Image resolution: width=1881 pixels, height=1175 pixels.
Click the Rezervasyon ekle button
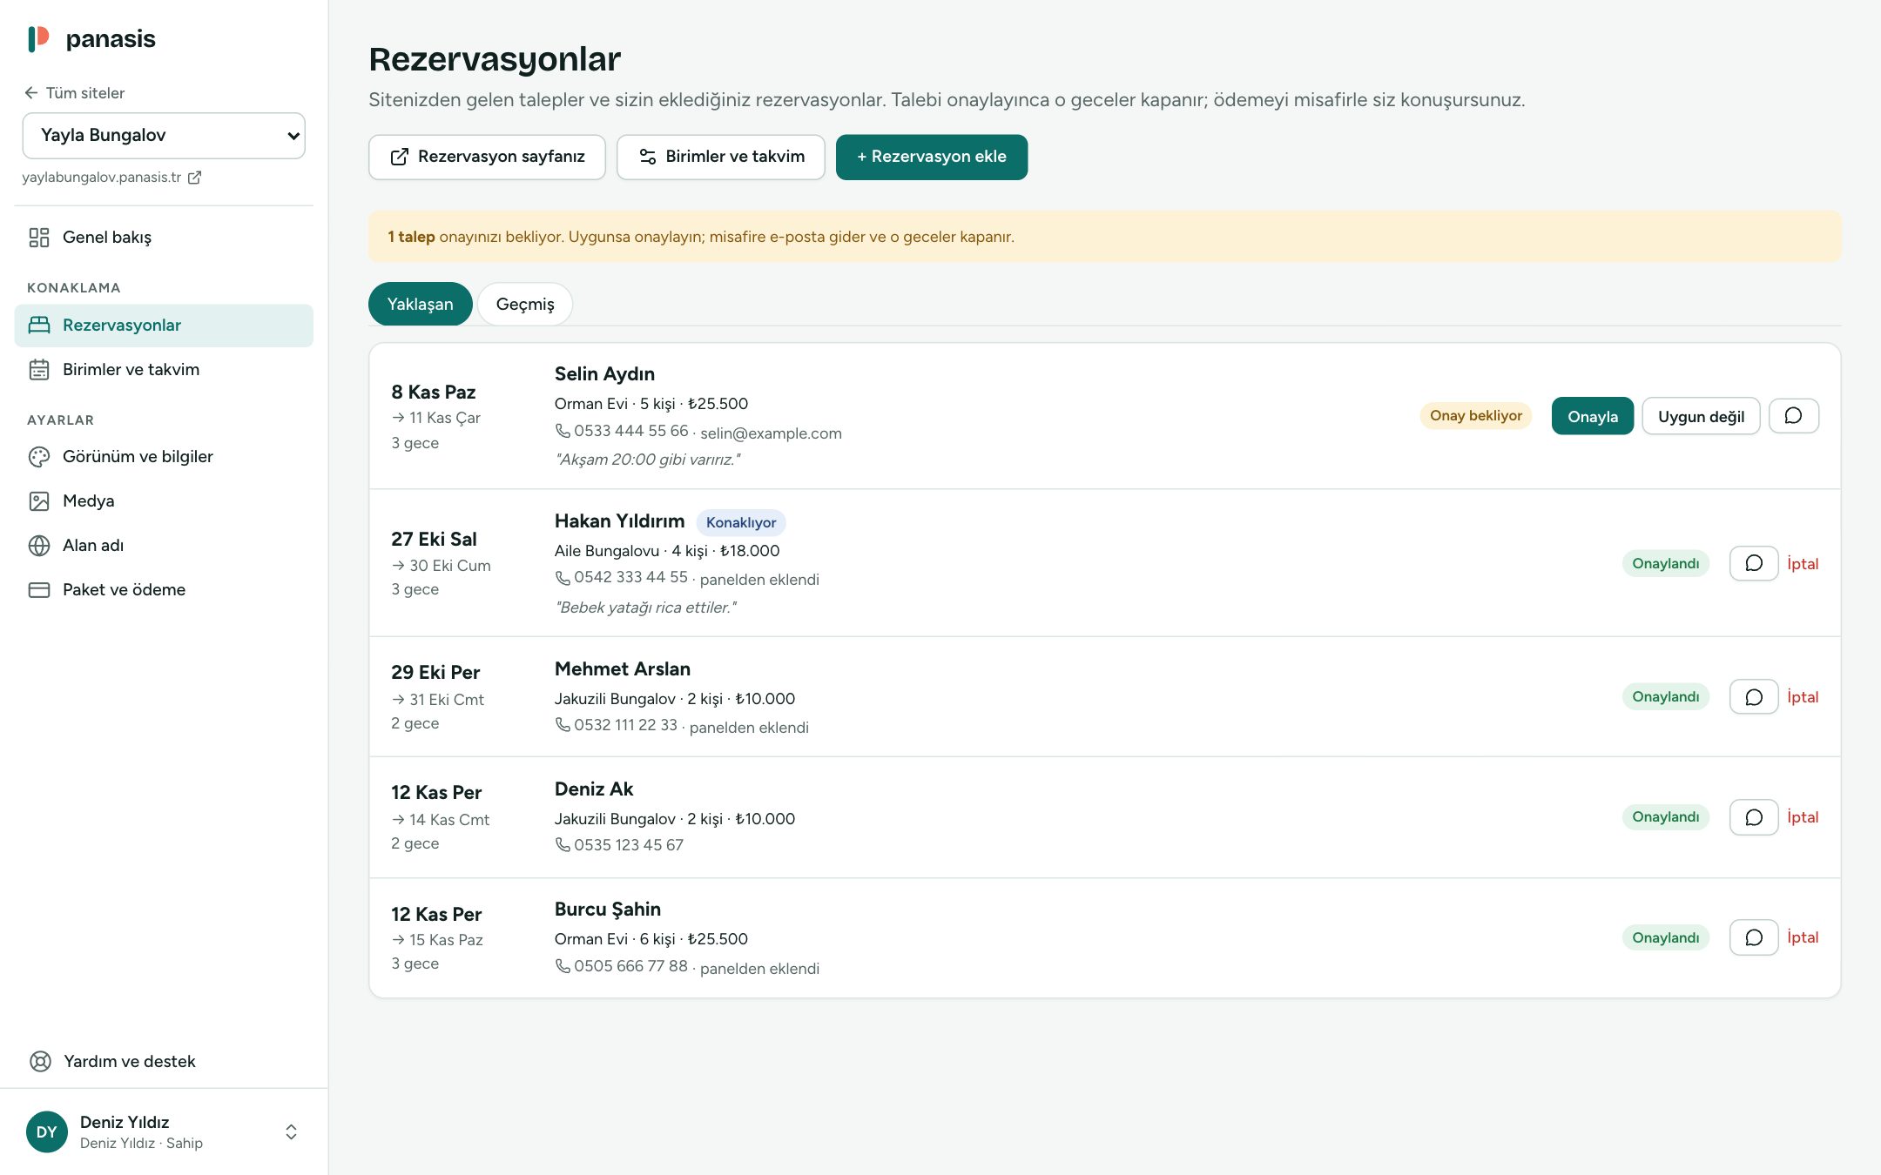coord(932,157)
